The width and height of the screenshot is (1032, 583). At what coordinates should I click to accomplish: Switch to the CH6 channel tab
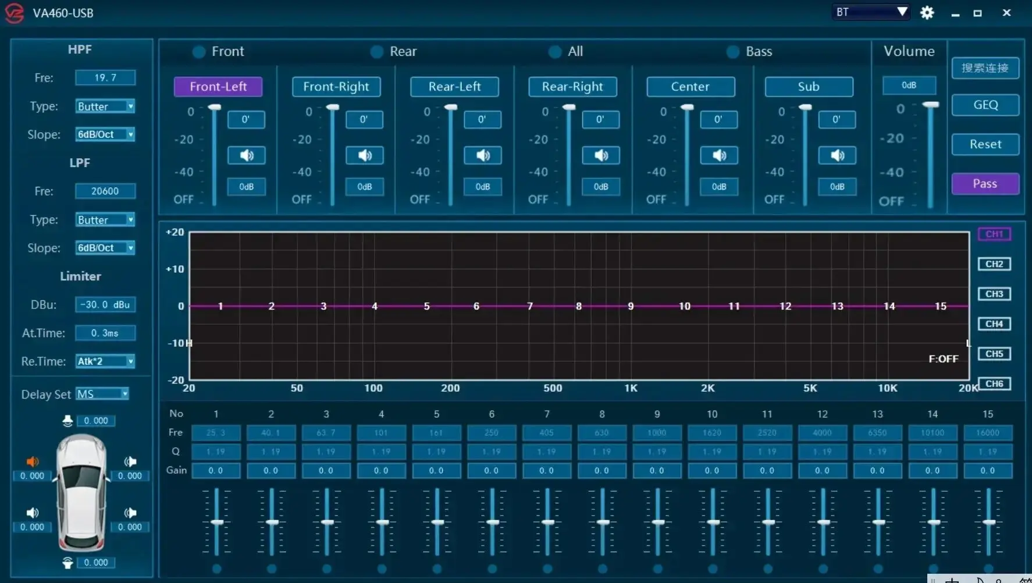[x=994, y=383]
